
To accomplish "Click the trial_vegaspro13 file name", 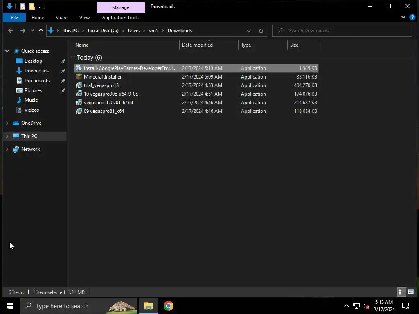I will (101, 85).
